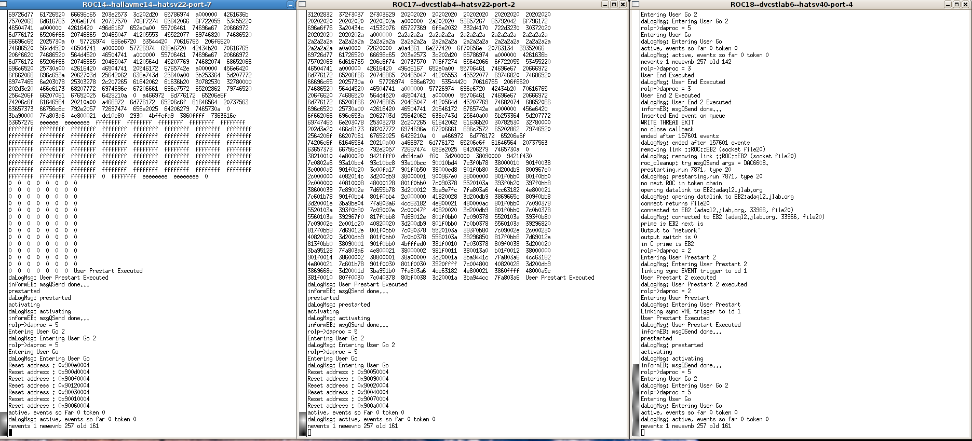Click 'nevents 1 newevnb 257 old 161' in ROC18

(686, 426)
